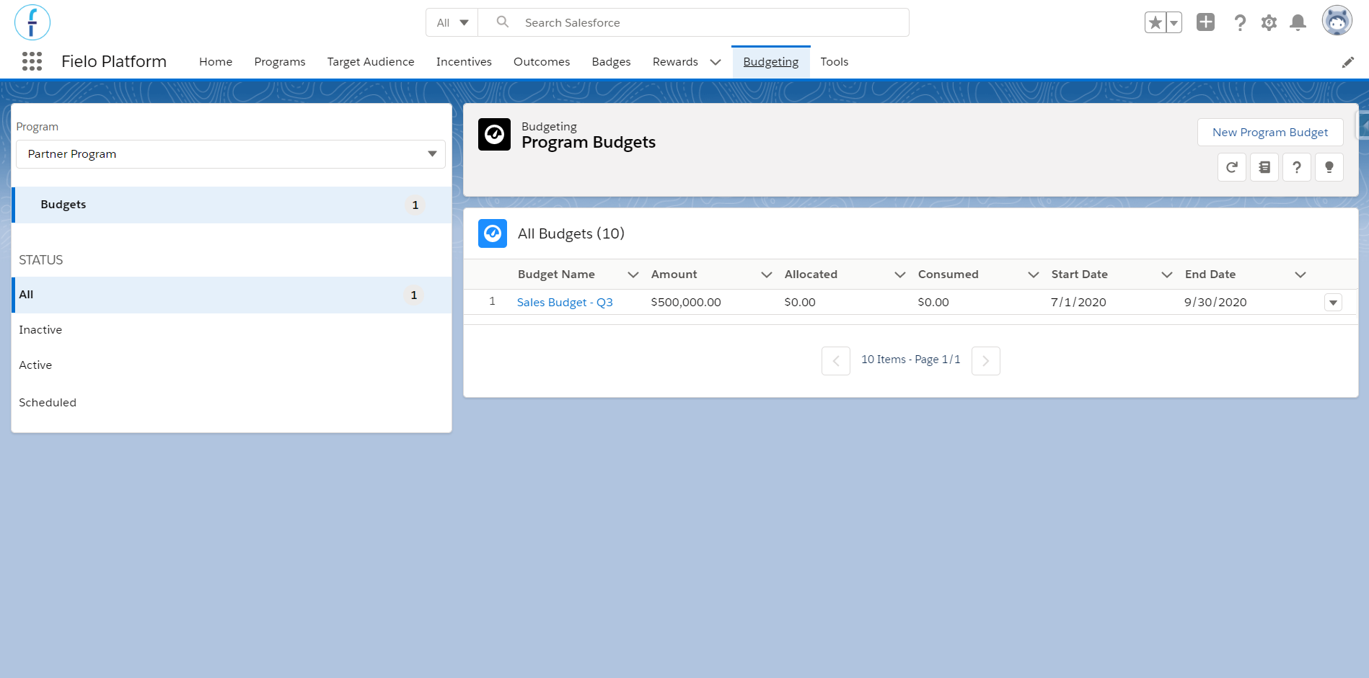Select the Badges tab
The image size is (1369, 678).
click(x=612, y=62)
